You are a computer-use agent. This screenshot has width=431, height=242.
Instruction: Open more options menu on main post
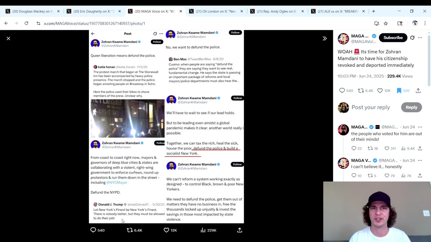coord(420,38)
